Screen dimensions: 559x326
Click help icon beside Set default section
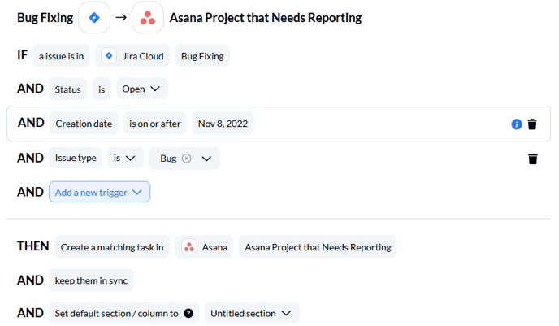point(188,313)
